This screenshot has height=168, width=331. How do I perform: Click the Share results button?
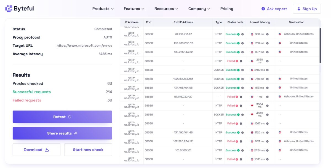click(x=62, y=133)
